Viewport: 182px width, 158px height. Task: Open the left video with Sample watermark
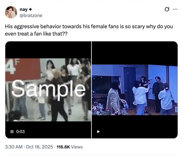click(x=48, y=90)
